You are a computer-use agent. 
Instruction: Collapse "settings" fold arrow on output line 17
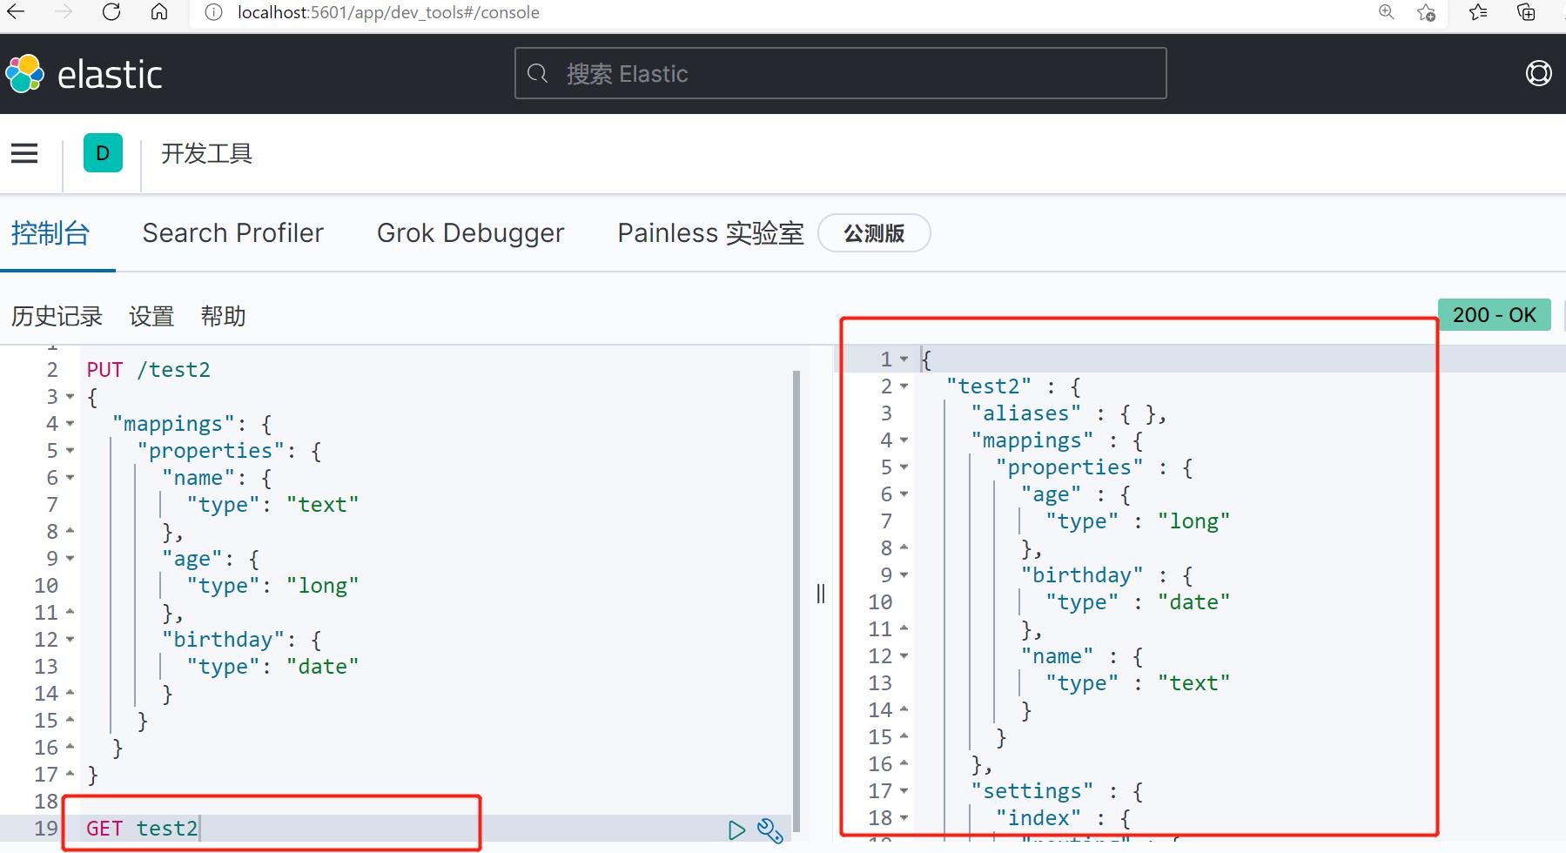click(904, 791)
